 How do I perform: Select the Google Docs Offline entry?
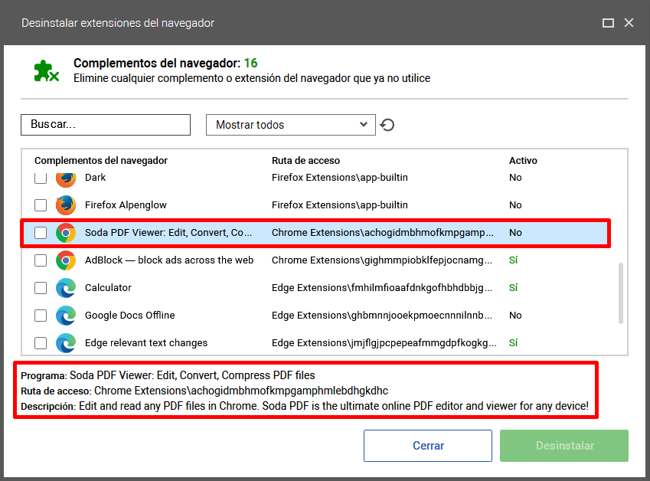129,315
